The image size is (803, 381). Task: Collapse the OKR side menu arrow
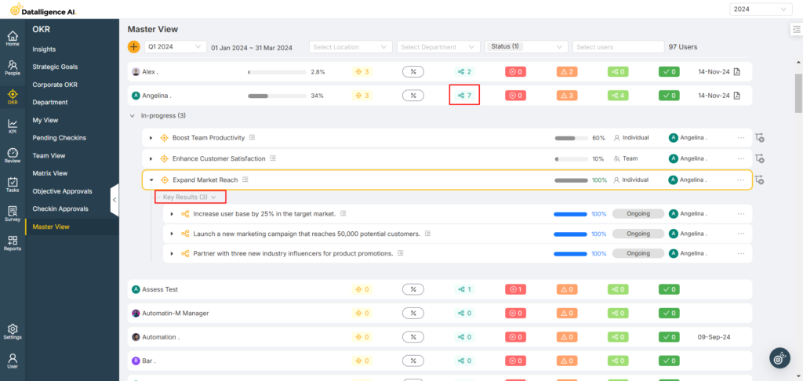(x=114, y=200)
